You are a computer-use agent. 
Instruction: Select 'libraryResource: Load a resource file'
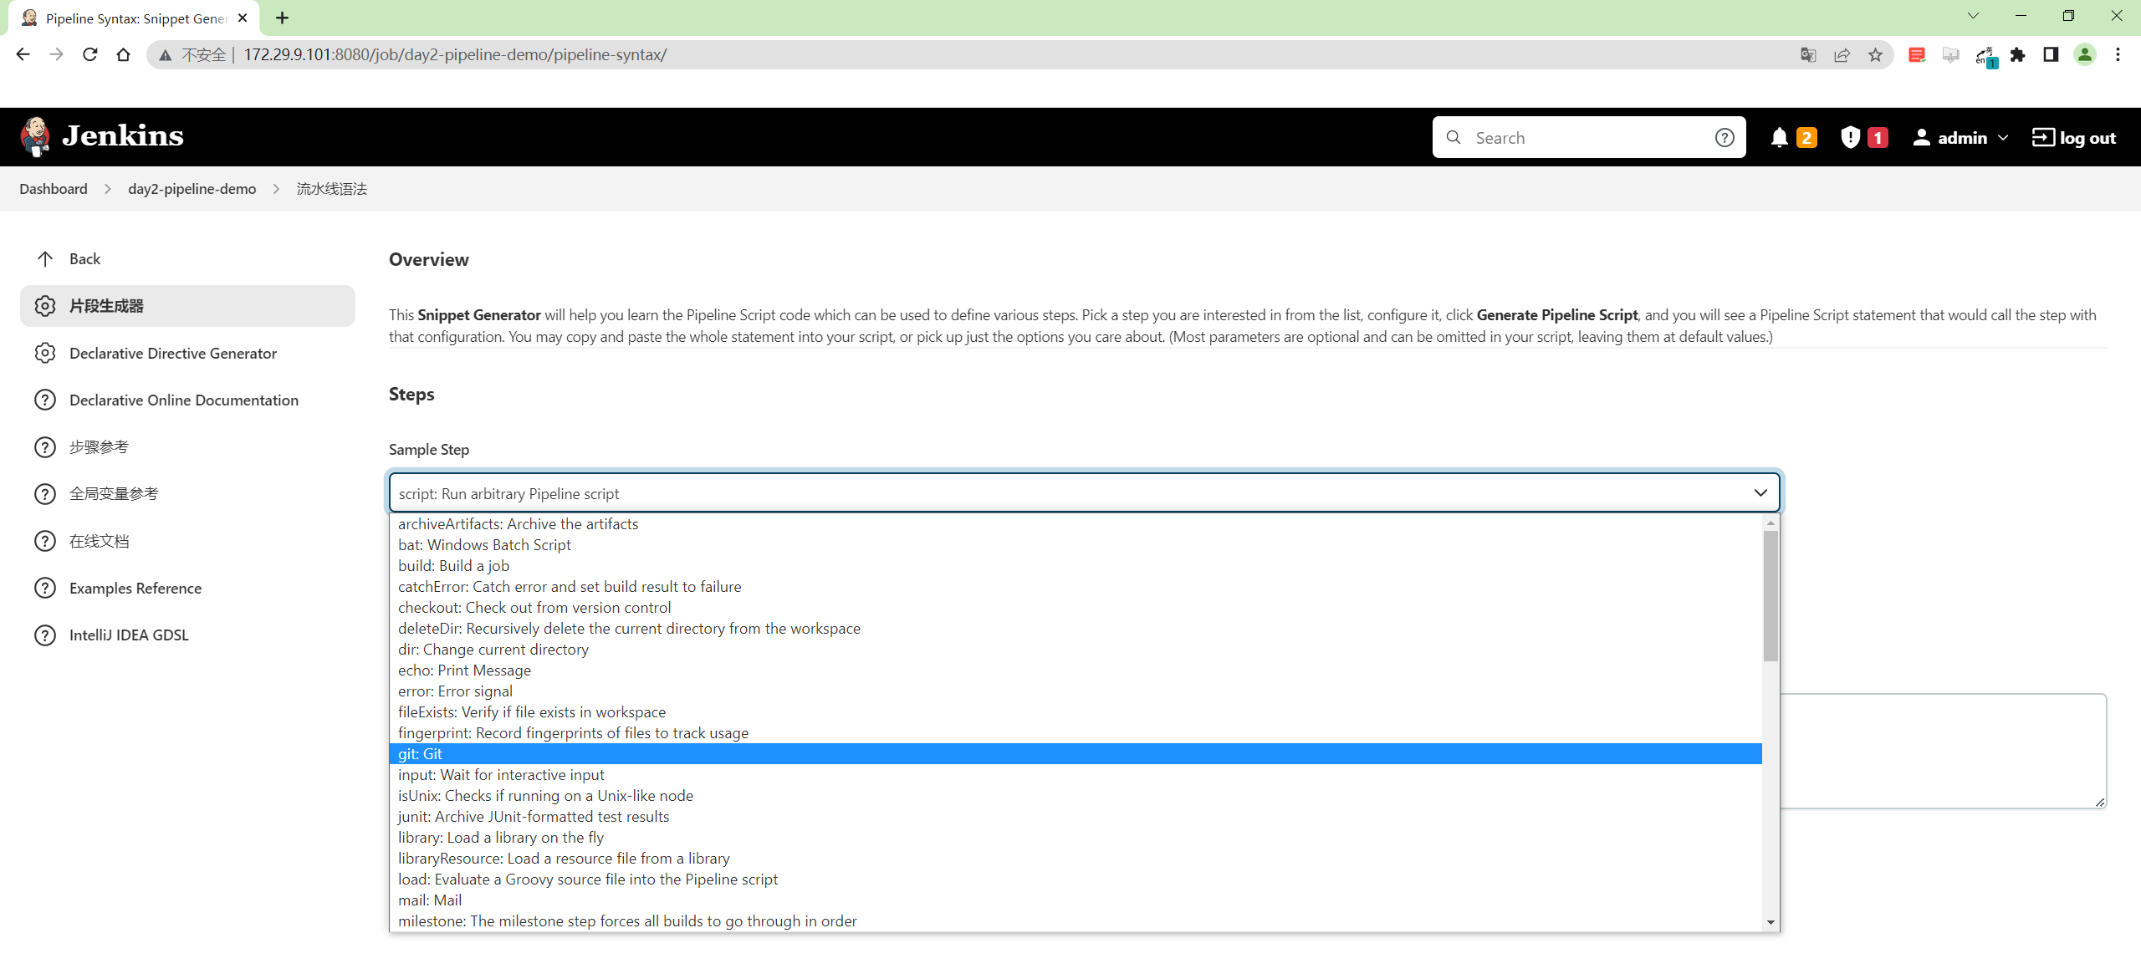click(1076, 859)
